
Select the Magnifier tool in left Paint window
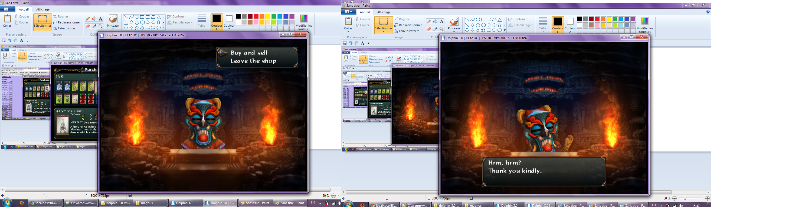(x=101, y=26)
